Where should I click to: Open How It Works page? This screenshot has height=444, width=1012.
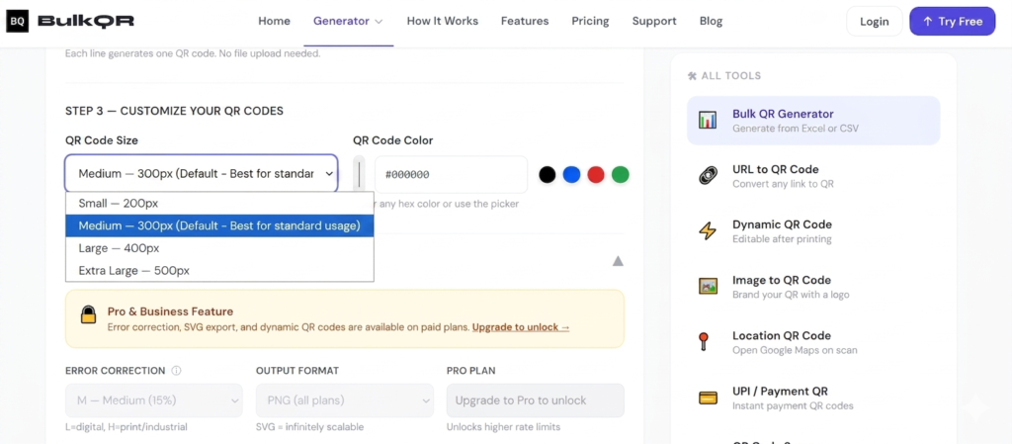442,22
